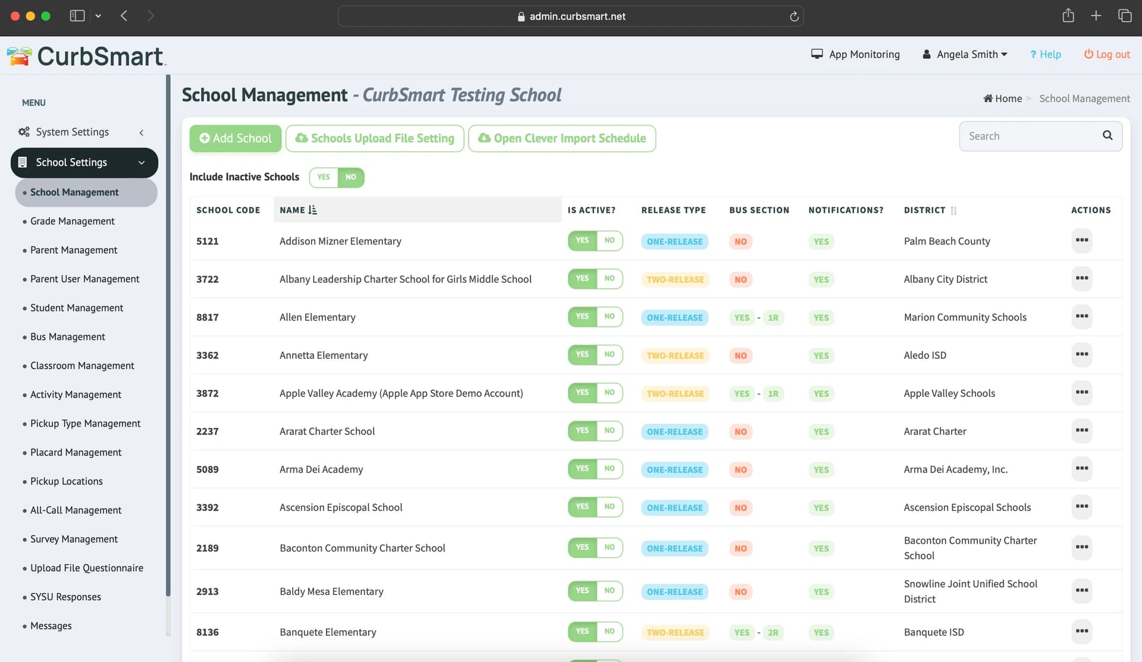The height and width of the screenshot is (662, 1142).
Task: Toggle Is Active for Baldy Mesa Elementary
Action: click(595, 591)
